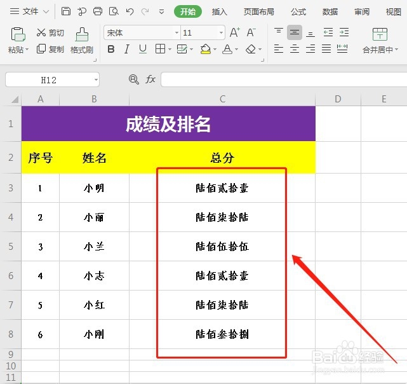Click the distributed alignment icon
Screen dimensions: 407x384
click(342, 48)
